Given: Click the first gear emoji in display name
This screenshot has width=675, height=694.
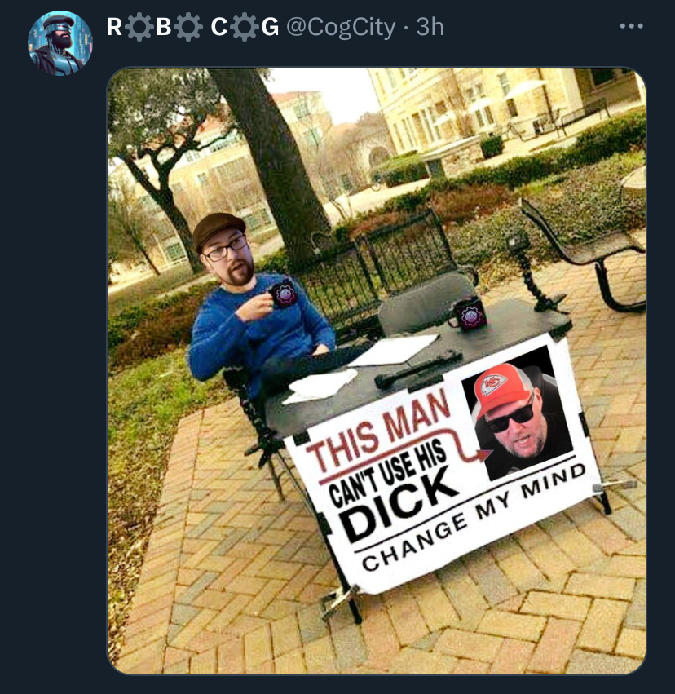Looking at the screenshot, I should (139, 27).
